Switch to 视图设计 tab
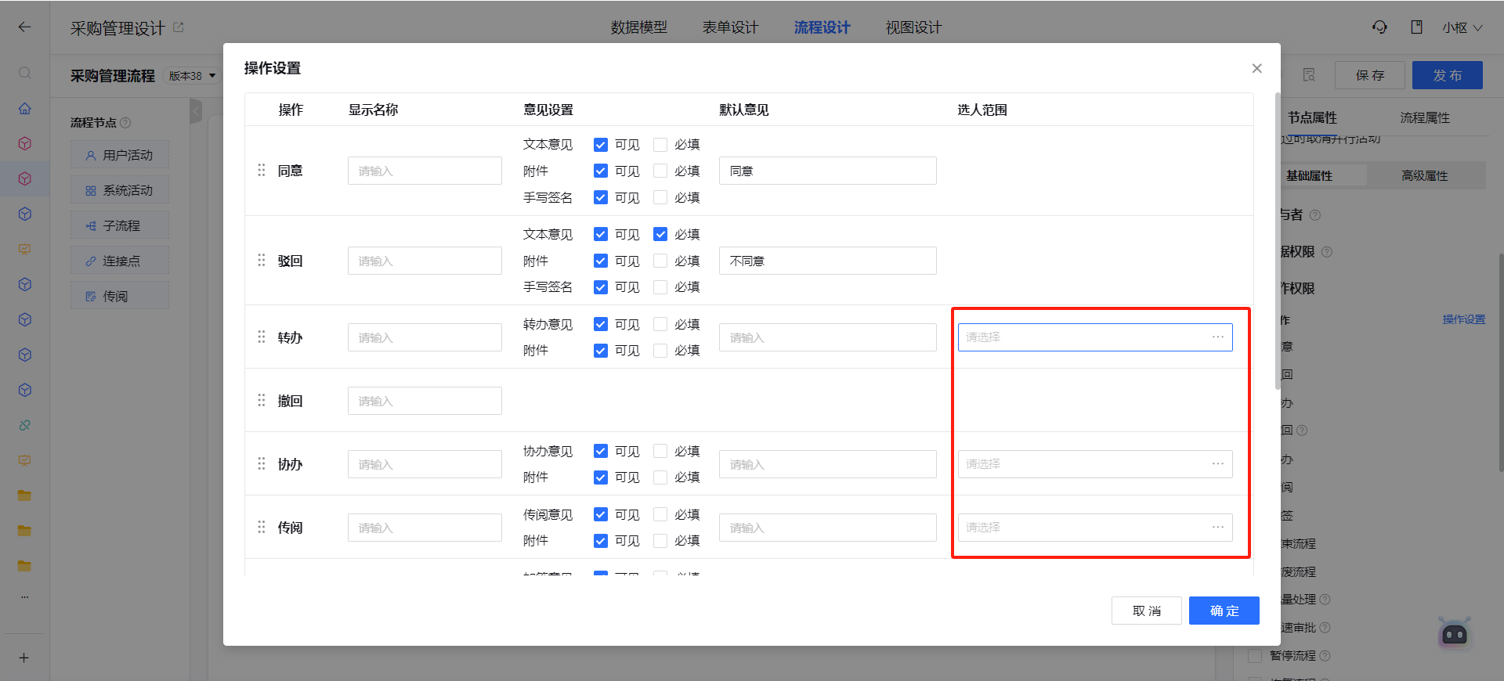Screen dimensions: 1504x681 [914, 27]
